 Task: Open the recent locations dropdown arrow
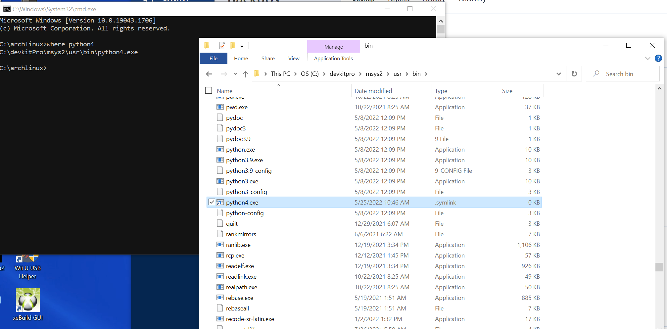(235, 74)
